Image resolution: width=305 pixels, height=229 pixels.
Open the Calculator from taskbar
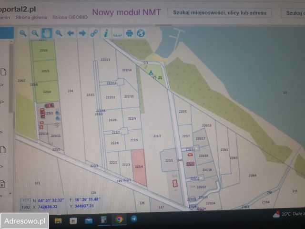coord(104,220)
